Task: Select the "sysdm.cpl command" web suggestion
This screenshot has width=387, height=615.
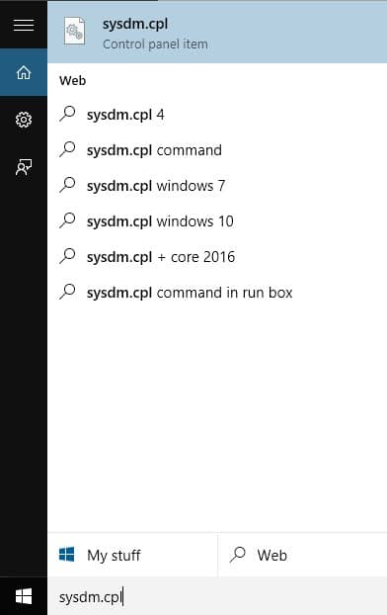Action: (x=217, y=150)
